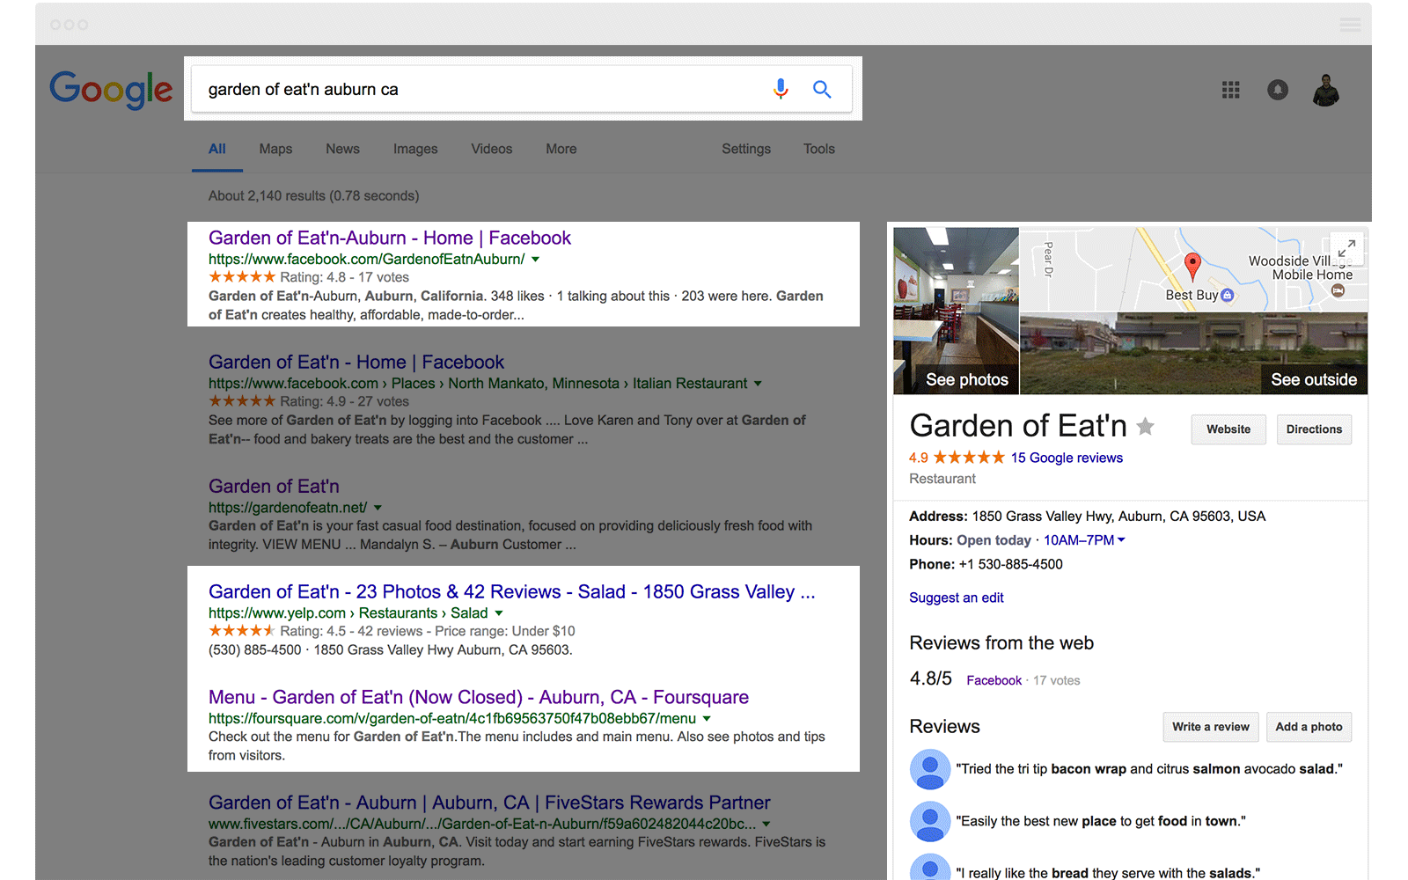Open the More search tab menu
The width and height of the screenshot is (1408, 880).
pos(561,149)
